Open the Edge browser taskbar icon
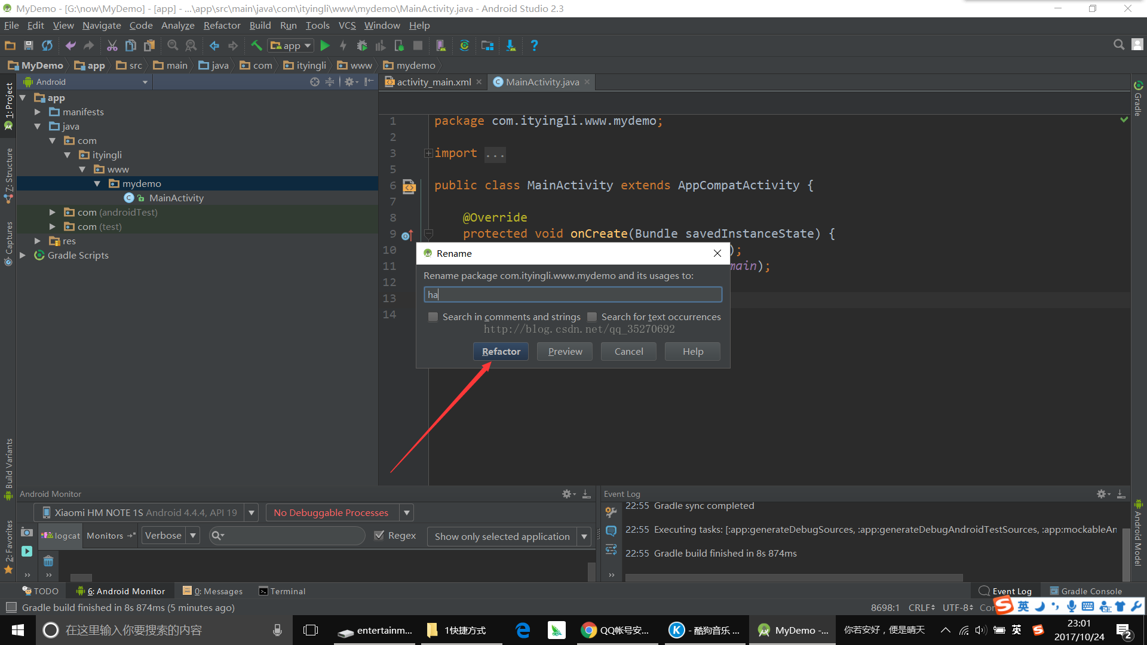This screenshot has width=1147, height=645. (x=523, y=630)
